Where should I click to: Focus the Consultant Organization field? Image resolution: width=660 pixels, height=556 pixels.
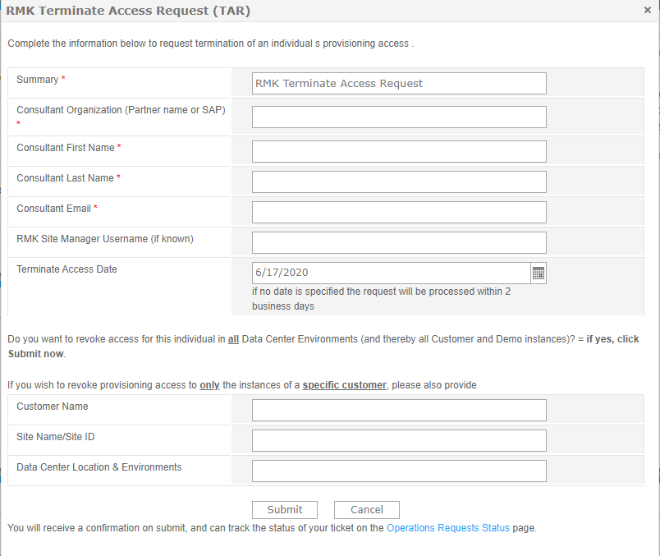coord(399,117)
